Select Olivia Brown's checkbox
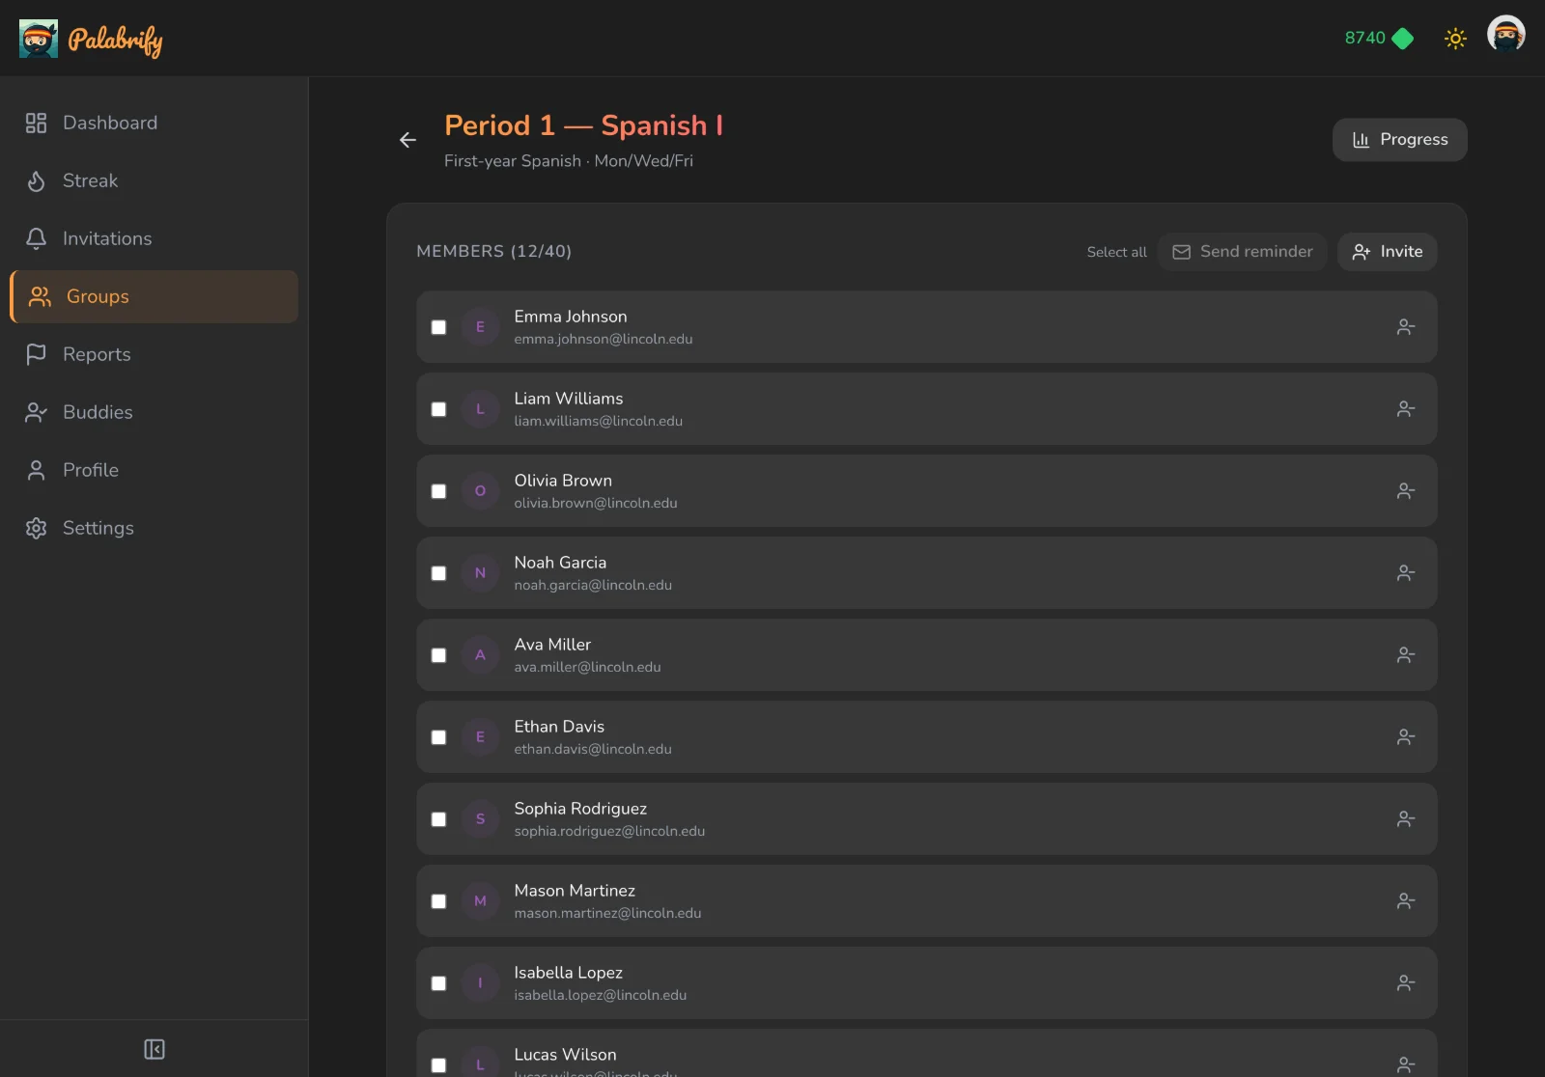Viewport: 1545px width, 1077px height. 438,491
